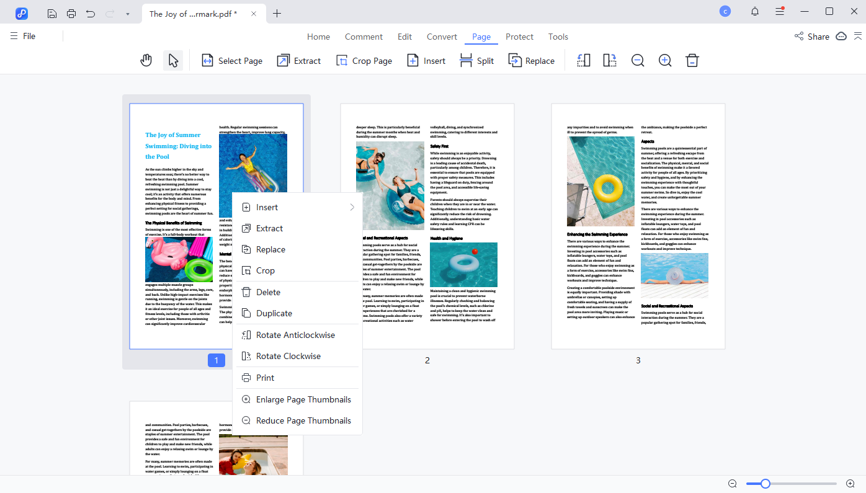Select the Hand pan tool
866x493 pixels.
pyautogui.click(x=146, y=60)
